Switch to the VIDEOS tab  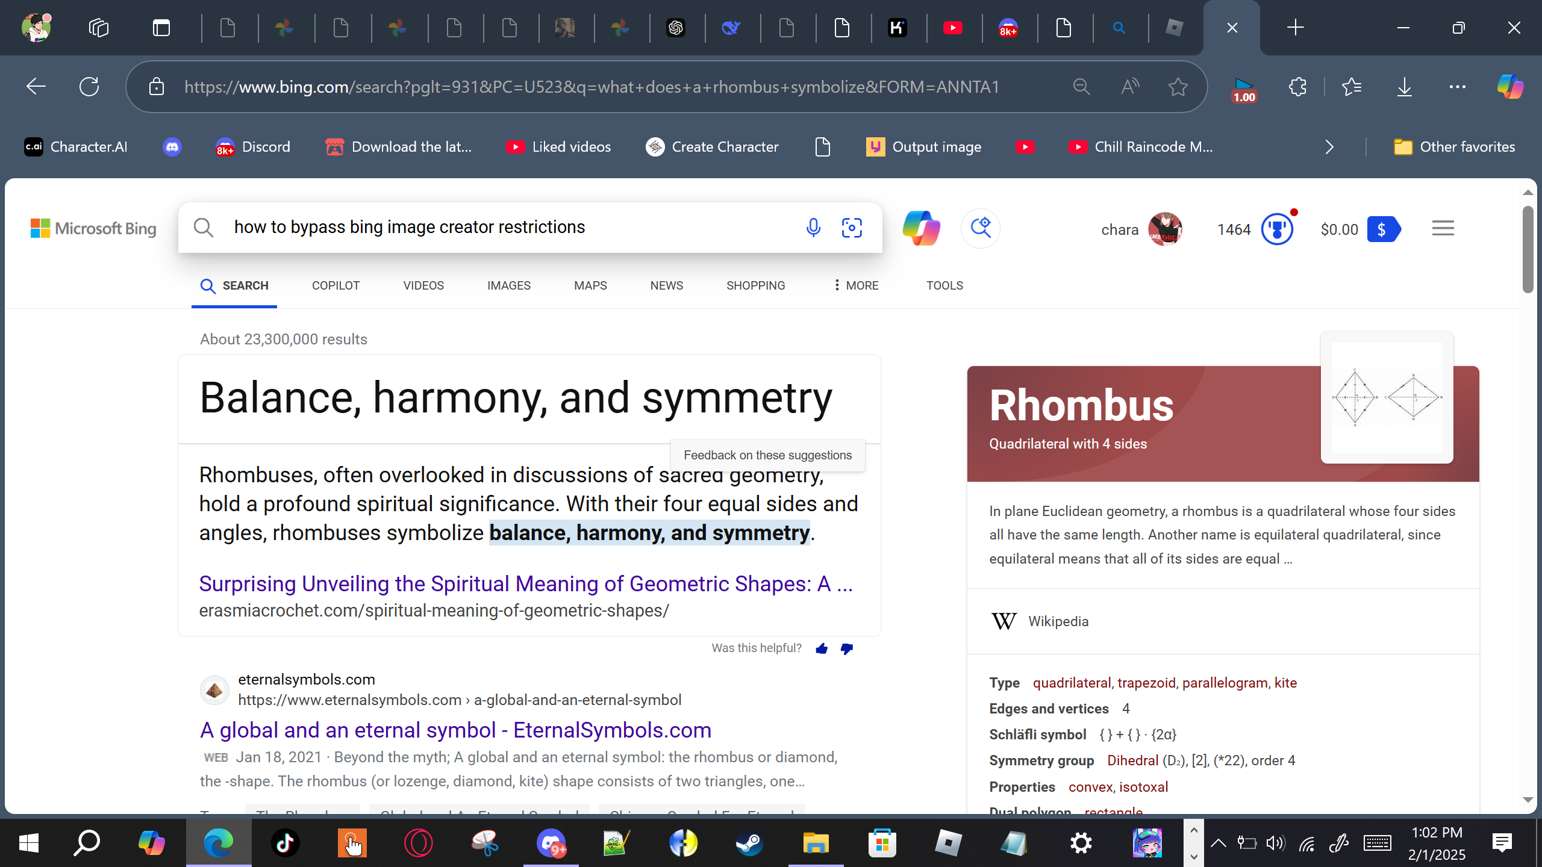[423, 285]
